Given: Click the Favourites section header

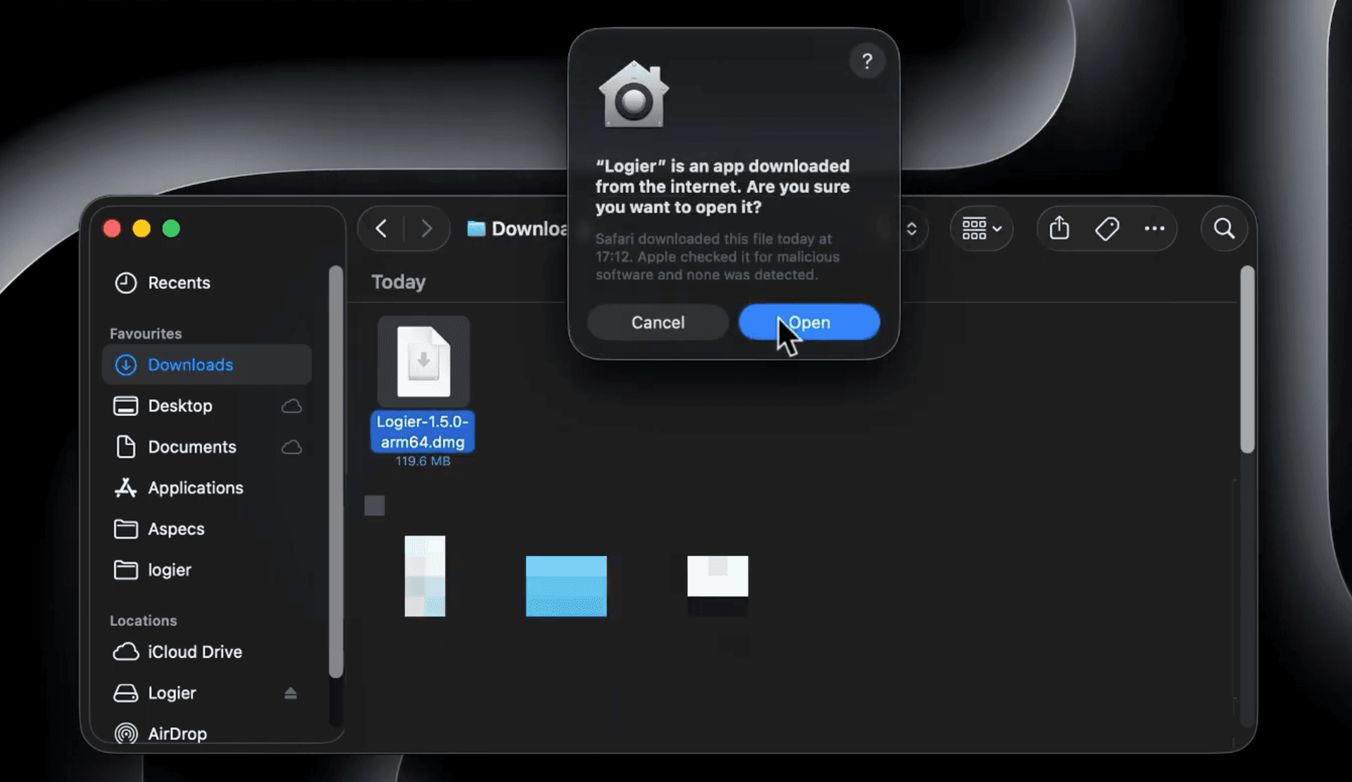Looking at the screenshot, I should coord(146,334).
